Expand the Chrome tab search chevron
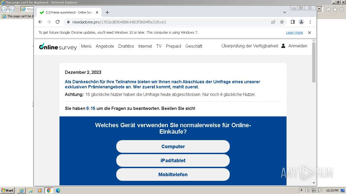The height and width of the screenshot is (194, 346). (284, 12)
